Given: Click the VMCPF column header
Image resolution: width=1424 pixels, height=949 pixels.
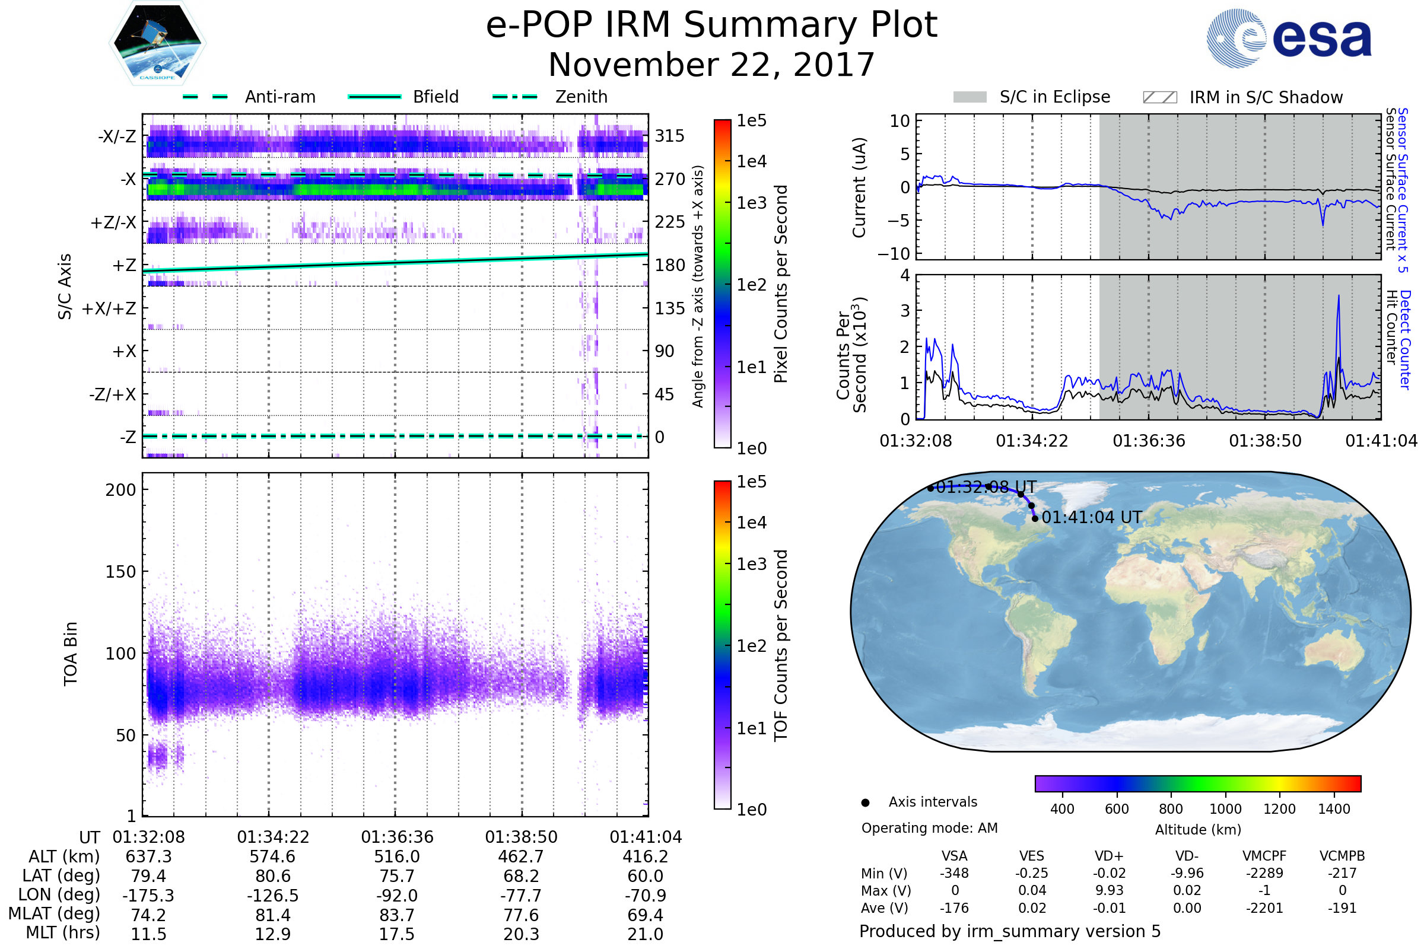Looking at the screenshot, I should pos(1264,856).
